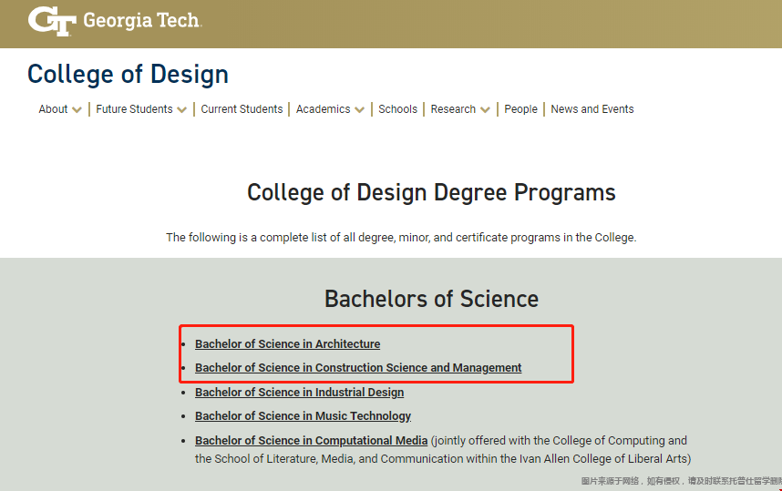Click the College of Design Degree Programs heading
Screen dimensions: 782x491
coord(431,193)
